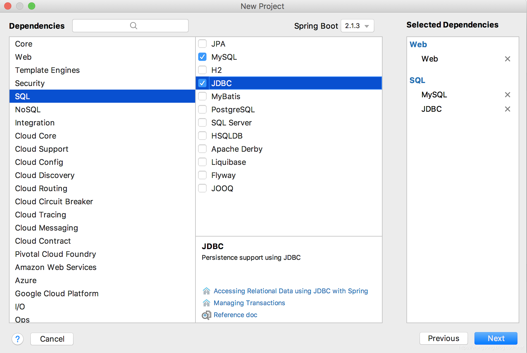The image size is (527, 353).
Task: Remove Web from selected dependencies
Action: pyautogui.click(x=507, y=59)
